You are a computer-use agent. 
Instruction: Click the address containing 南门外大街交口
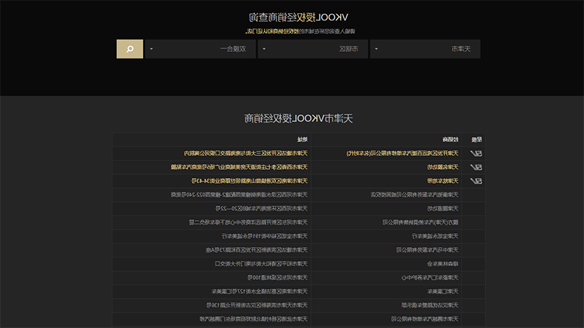(x=261, y=264)
